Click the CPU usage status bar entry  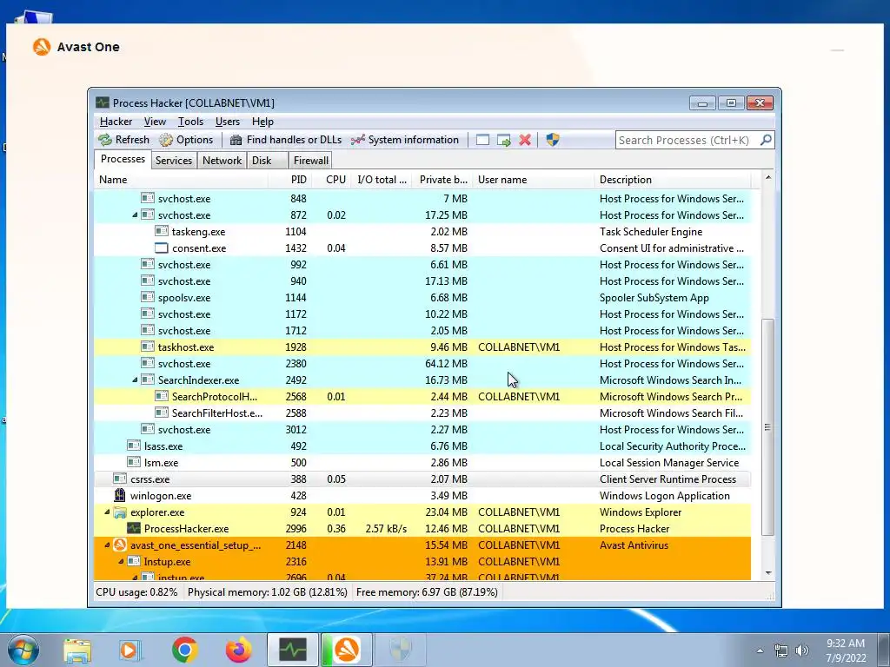(x=136, y=592)
